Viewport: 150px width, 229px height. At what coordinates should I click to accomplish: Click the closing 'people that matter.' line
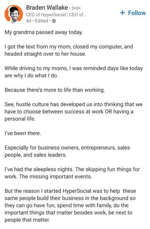click(x=27, y=220)
